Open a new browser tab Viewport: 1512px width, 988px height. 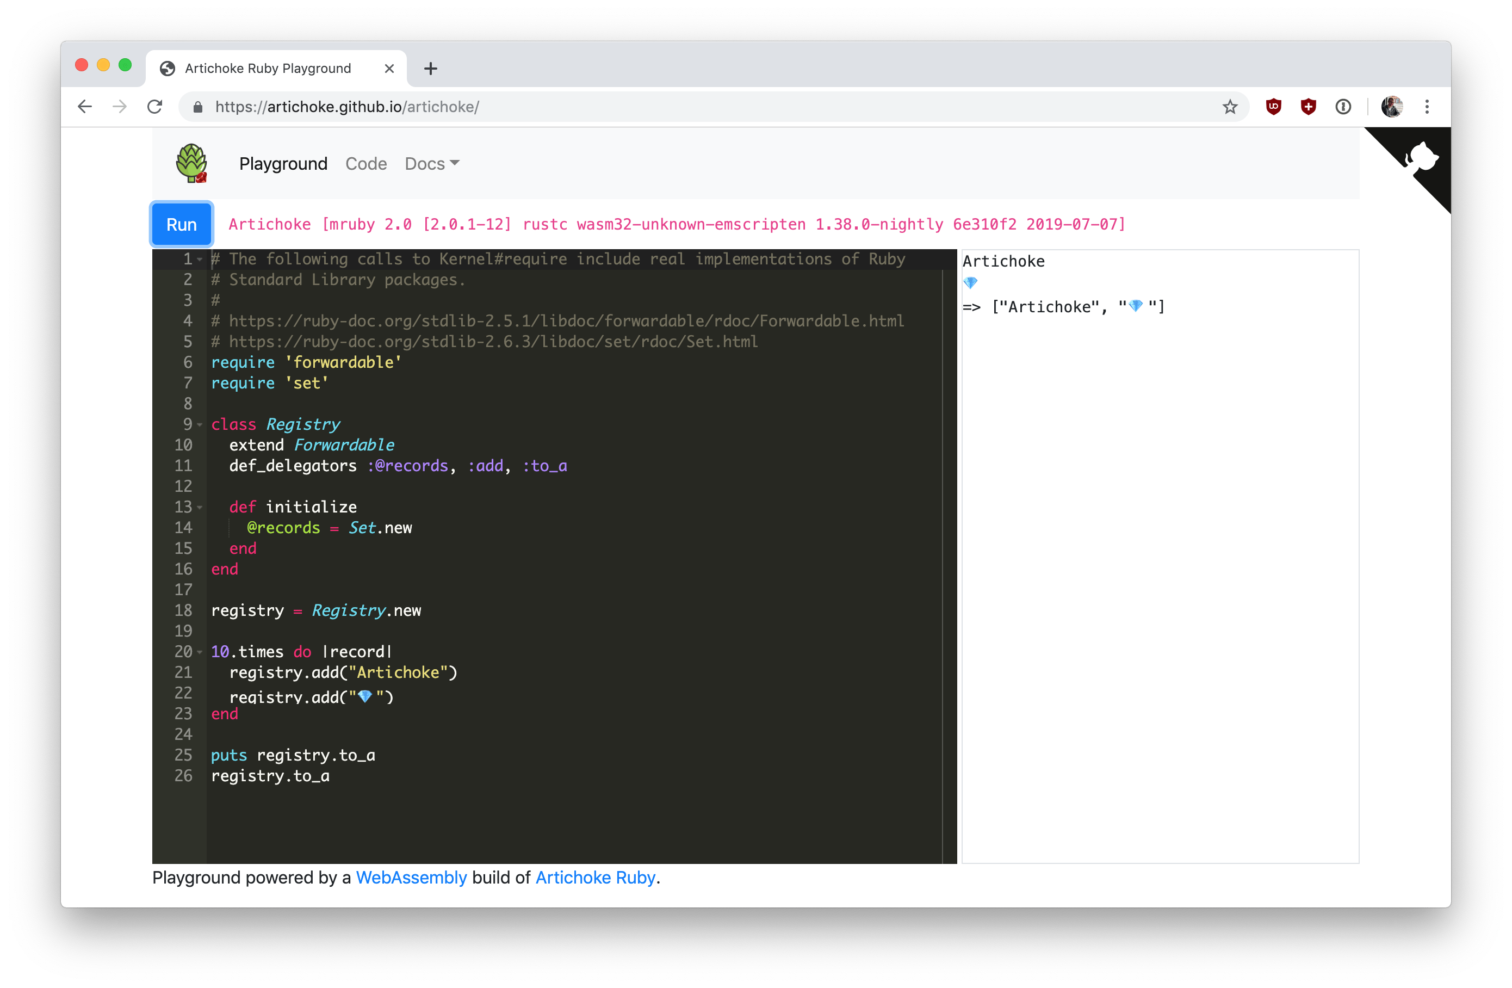tap(431, 69)
